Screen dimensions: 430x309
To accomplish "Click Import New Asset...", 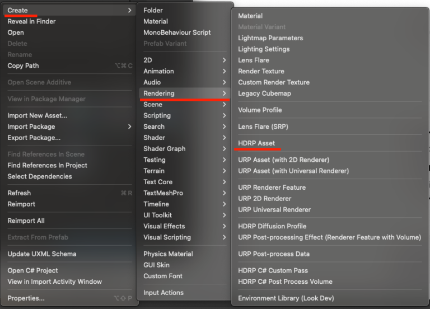I will coord(37,115).
